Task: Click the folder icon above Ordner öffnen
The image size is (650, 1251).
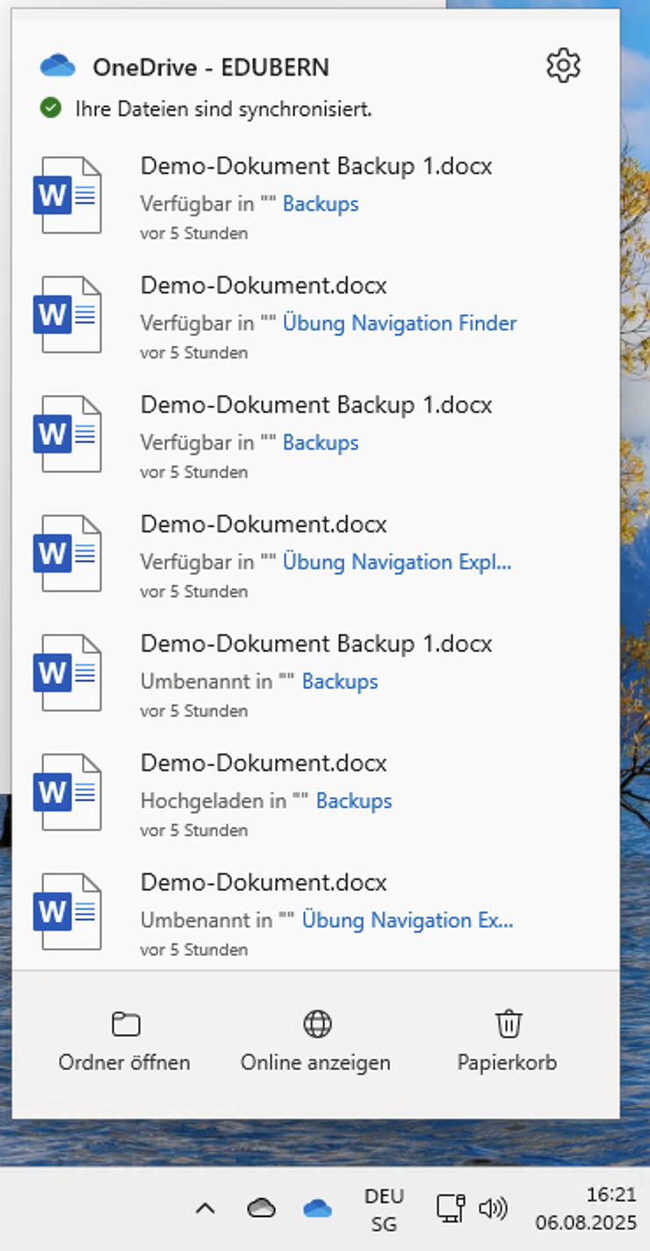Action: (124, 1023)
